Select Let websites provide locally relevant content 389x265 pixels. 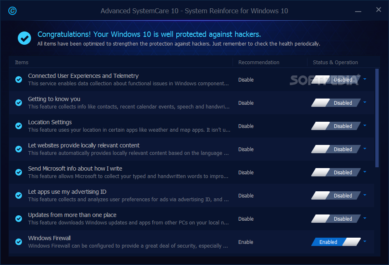(x=84, y=145)
